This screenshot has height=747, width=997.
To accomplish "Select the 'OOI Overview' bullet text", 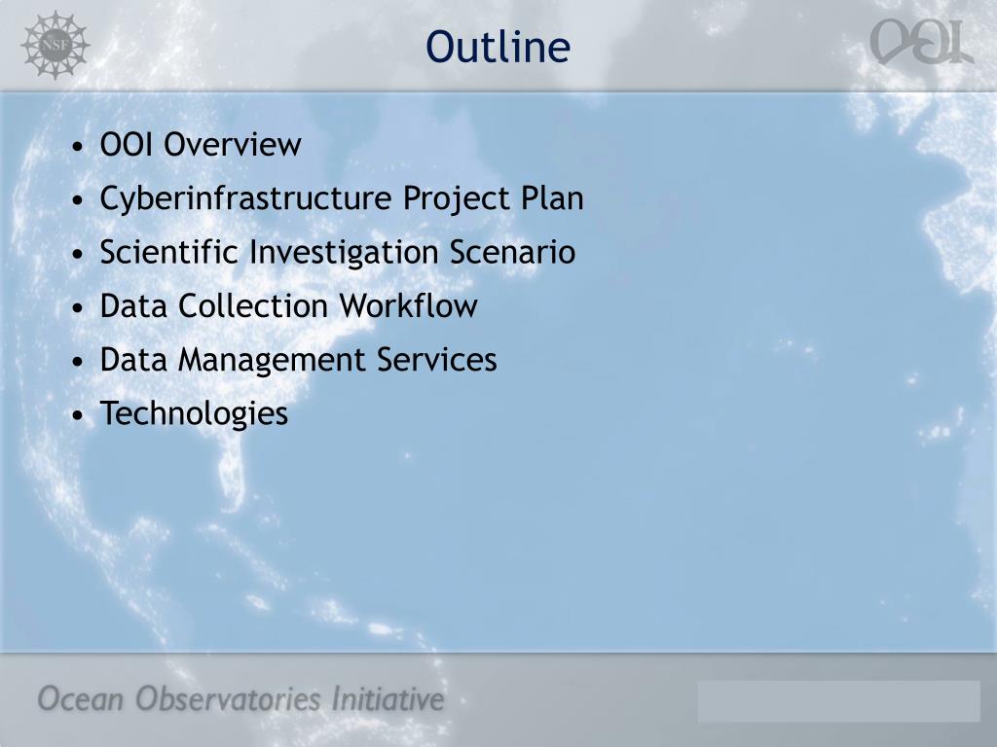I will (x=201, y=144).
